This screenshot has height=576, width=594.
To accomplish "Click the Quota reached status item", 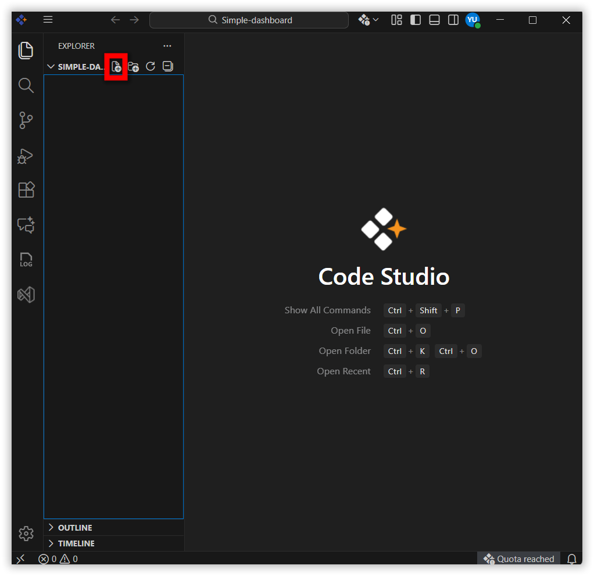I will click(x=518, y=559).
